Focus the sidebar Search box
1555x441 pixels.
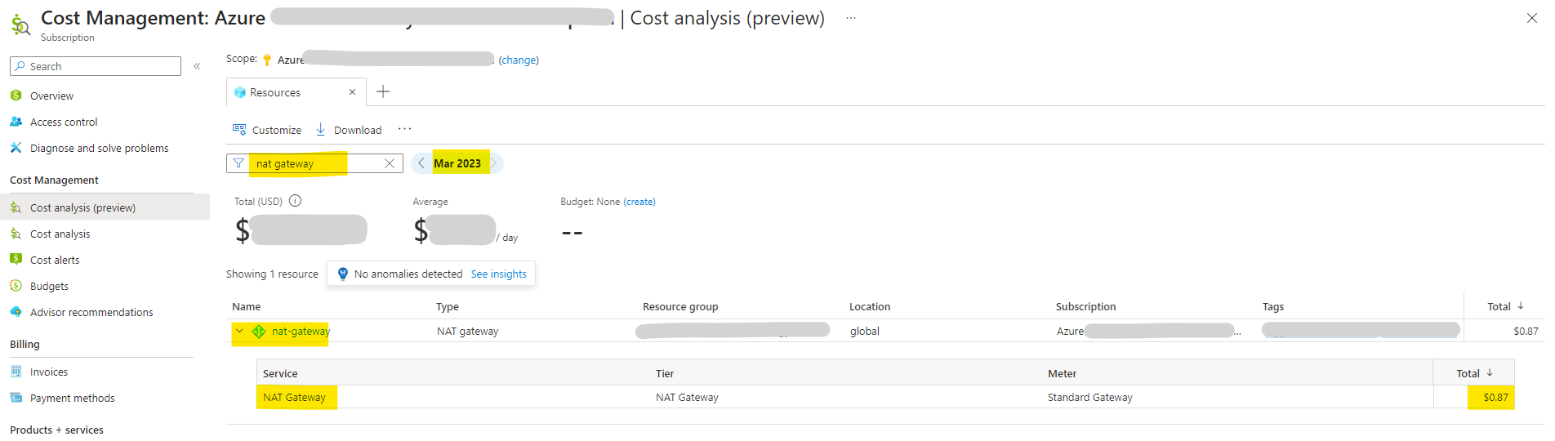coord(96,66)
